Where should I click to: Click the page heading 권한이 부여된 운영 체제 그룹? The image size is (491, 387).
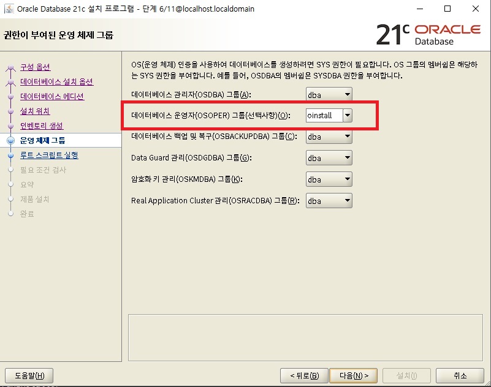[59, 35]
